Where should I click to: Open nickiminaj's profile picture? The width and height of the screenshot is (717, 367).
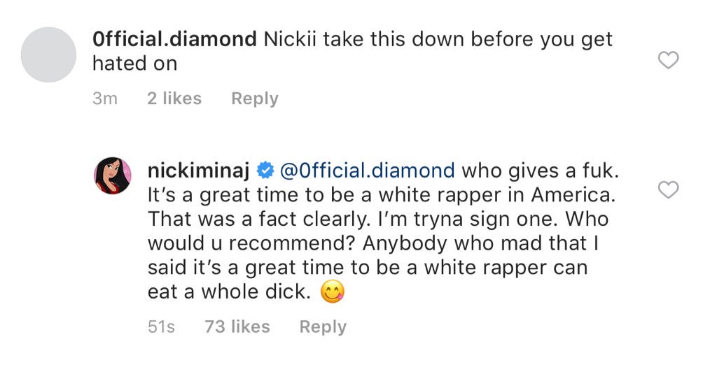point(113,175)
